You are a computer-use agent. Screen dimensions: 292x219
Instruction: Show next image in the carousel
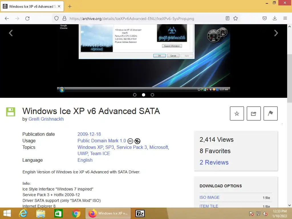click(x=276, y=33)
